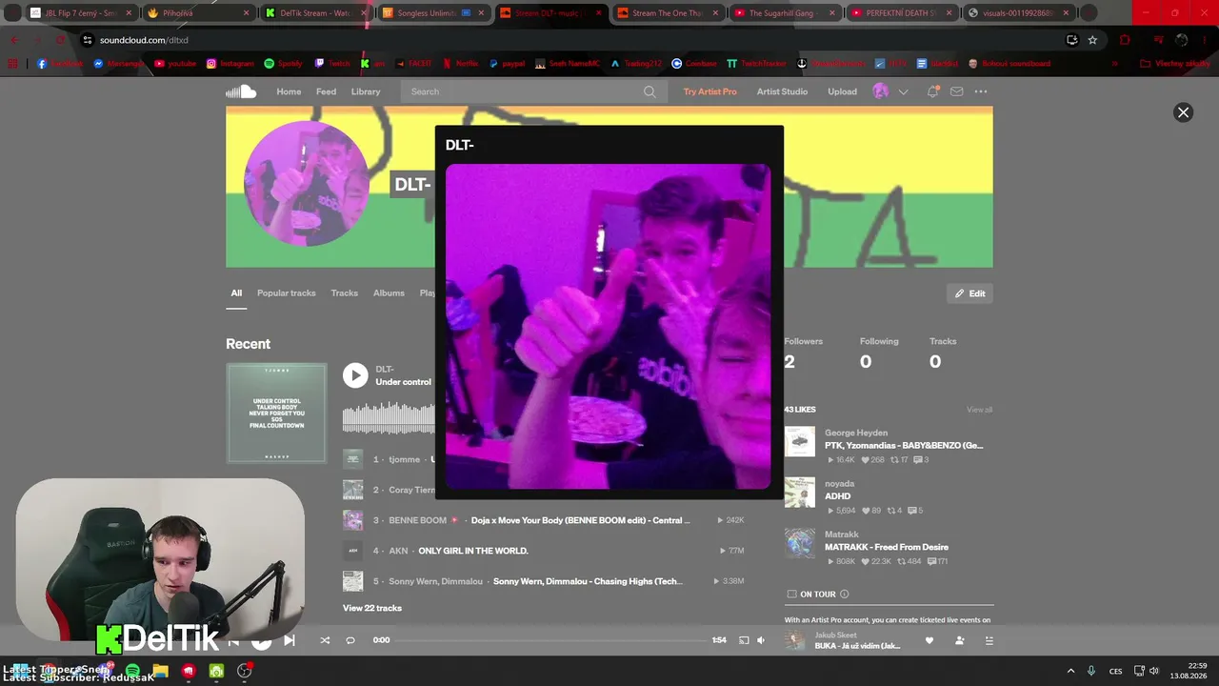1219x686 pixels.
Task: Click the MATRAKK liked track artwork
Action: 800,543
